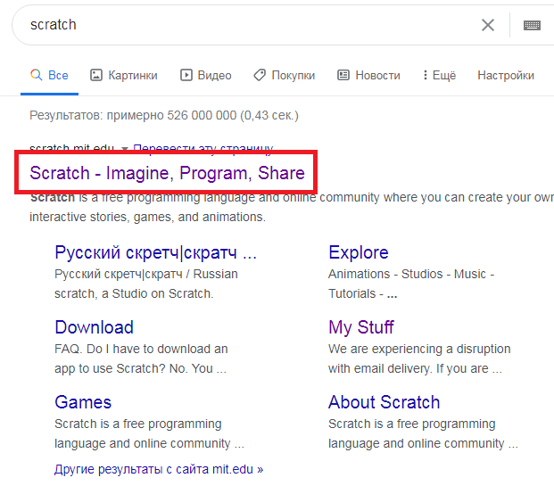This screenshot has width=554, height=486.
Task: Open the My Stuff sitelink
Action: pyautogui.click(x=360, y=327)
